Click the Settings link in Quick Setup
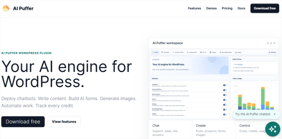The image size is (282, 139). (x=240, y=64)
